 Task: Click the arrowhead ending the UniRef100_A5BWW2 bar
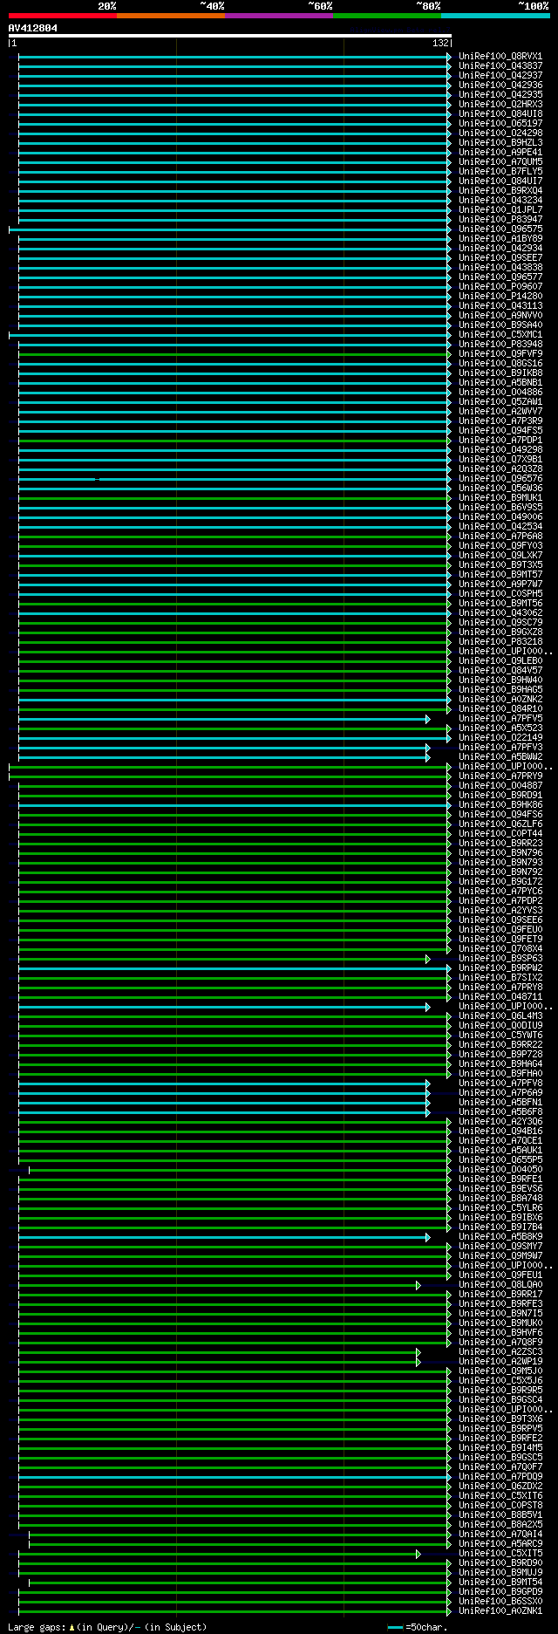(x=428, y=757)
